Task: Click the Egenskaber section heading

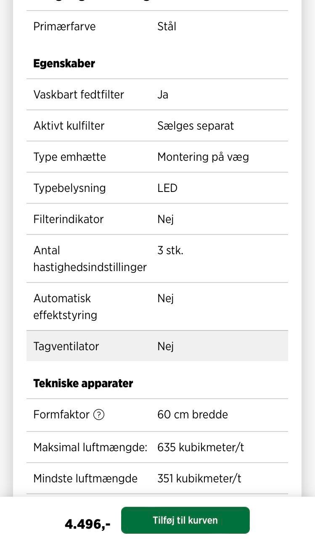Action: coord(64,64)
